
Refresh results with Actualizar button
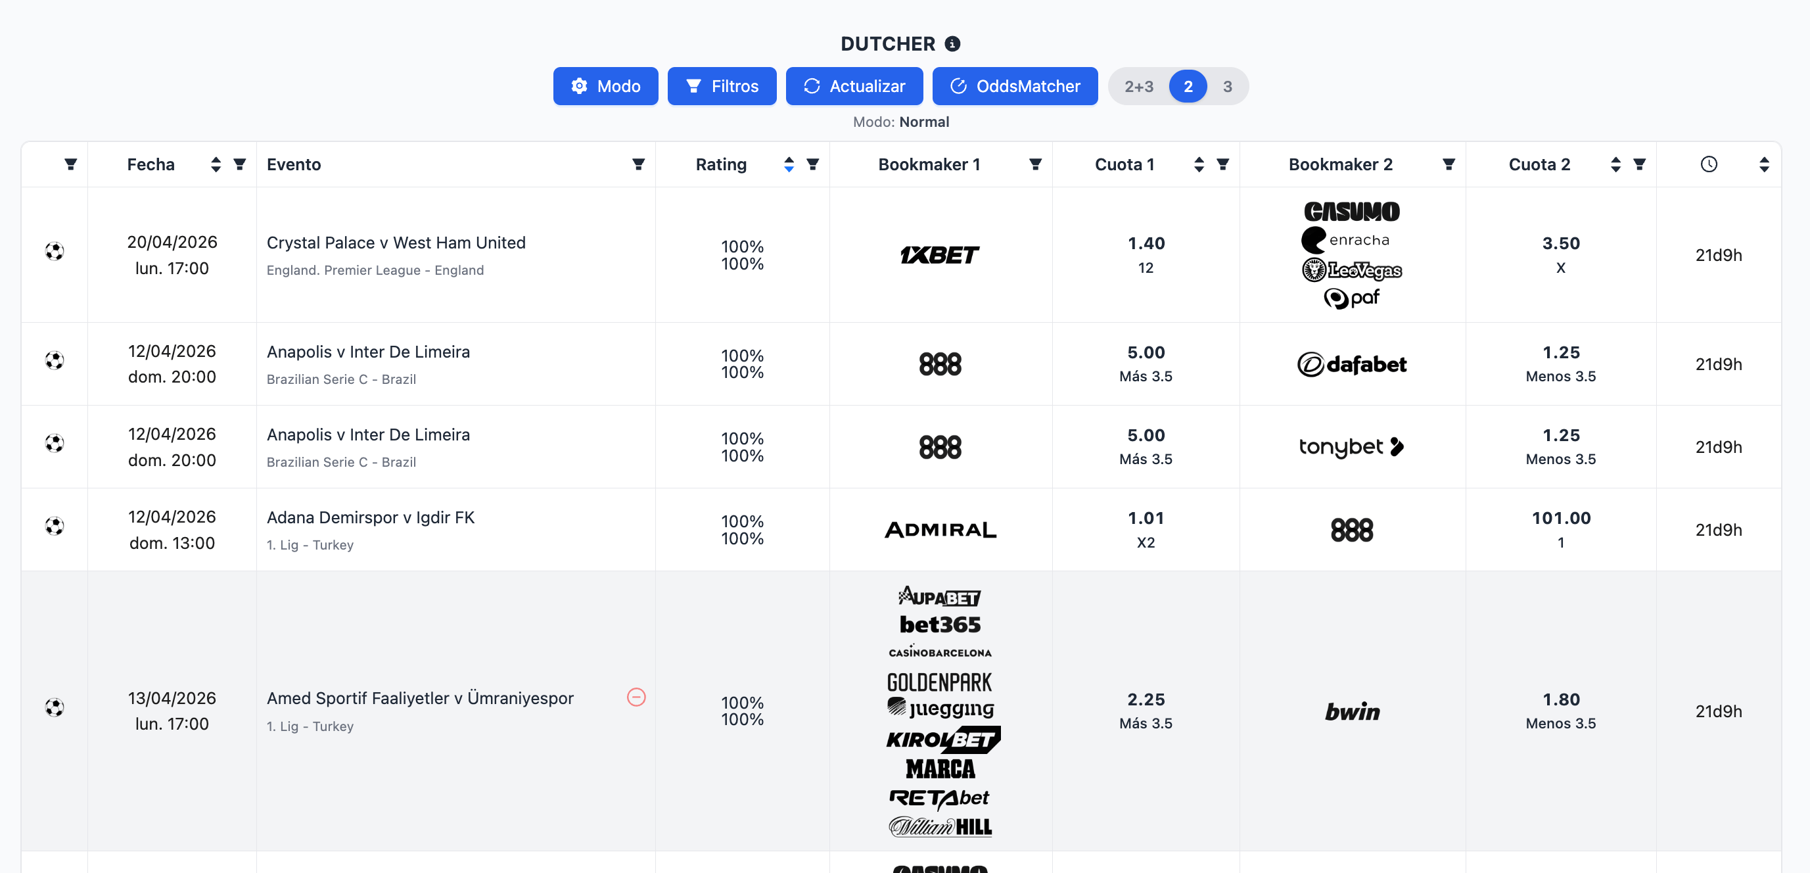(854, 85)
